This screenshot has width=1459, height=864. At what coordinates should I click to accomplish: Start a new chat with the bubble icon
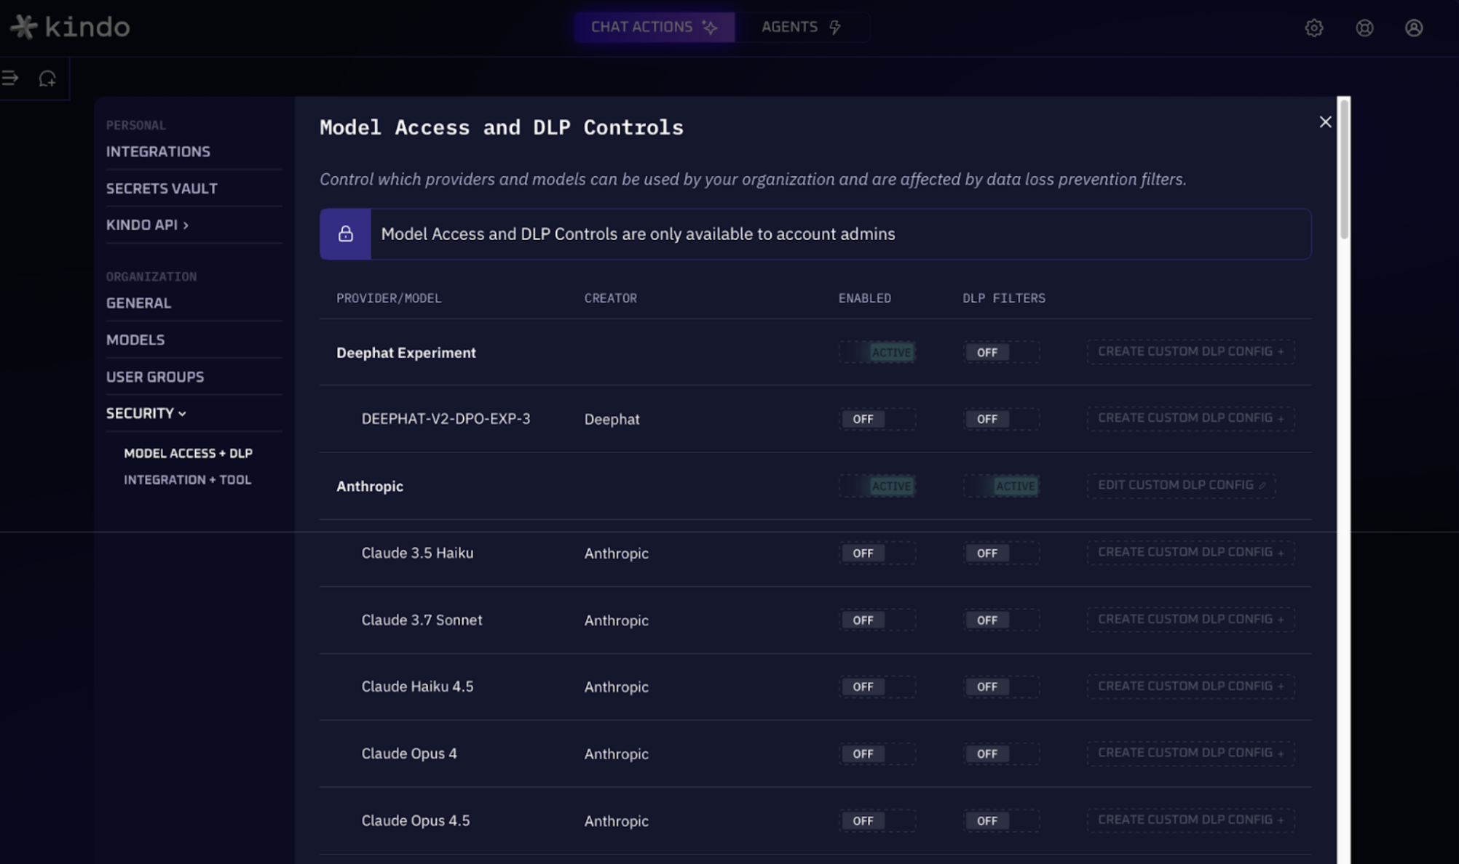47,78
